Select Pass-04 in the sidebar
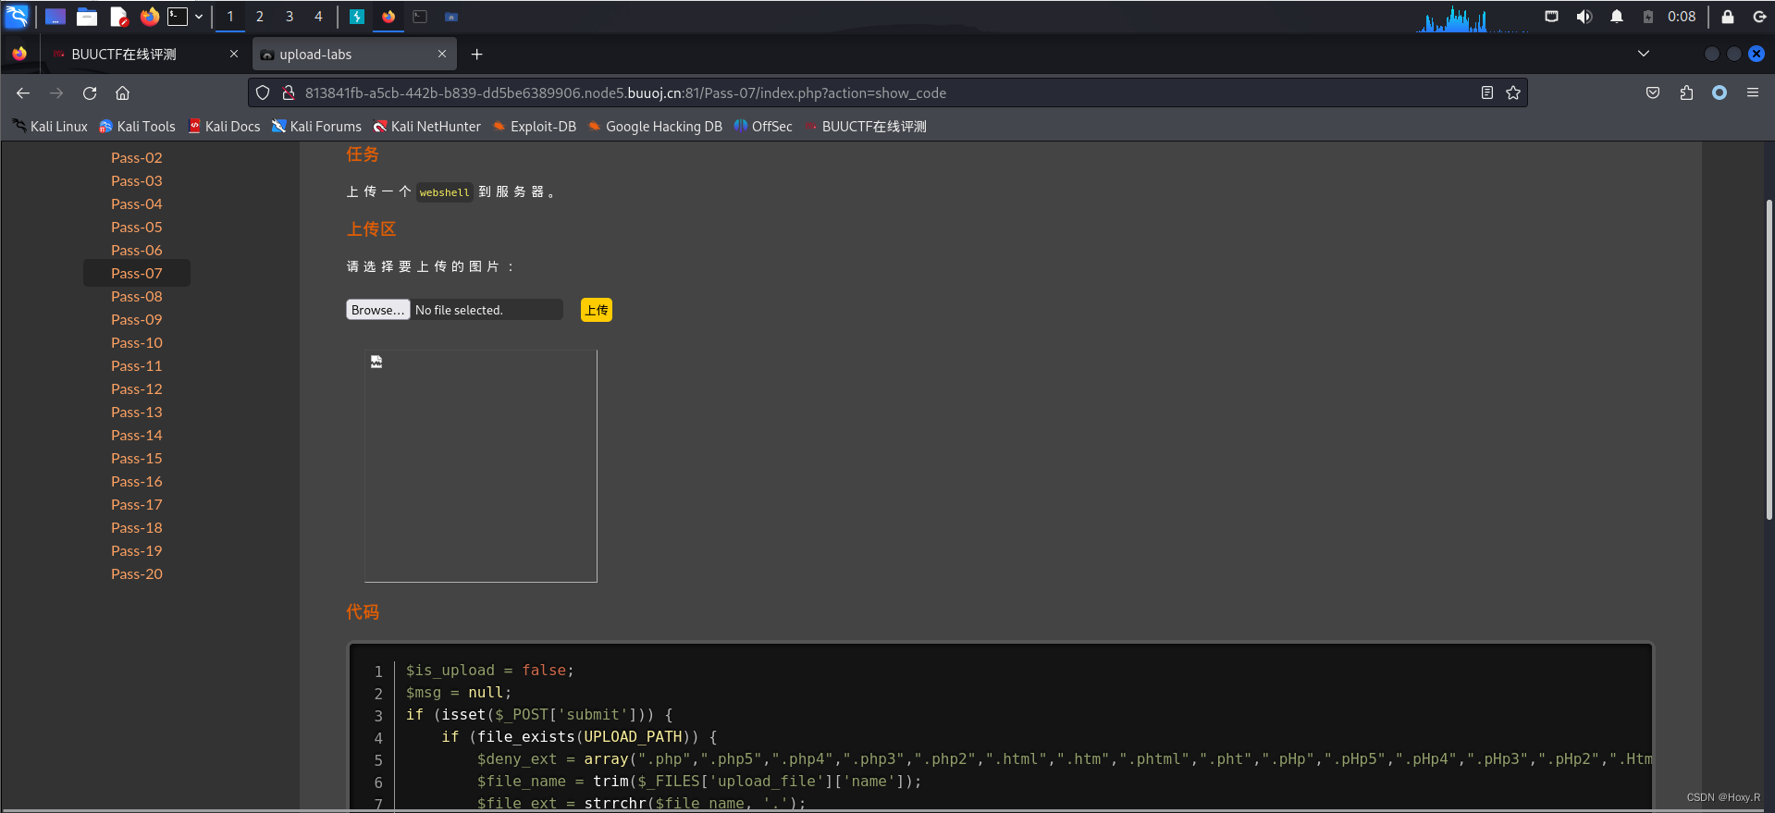Screen dimensions: 1775x813 [x=137, y=204]
